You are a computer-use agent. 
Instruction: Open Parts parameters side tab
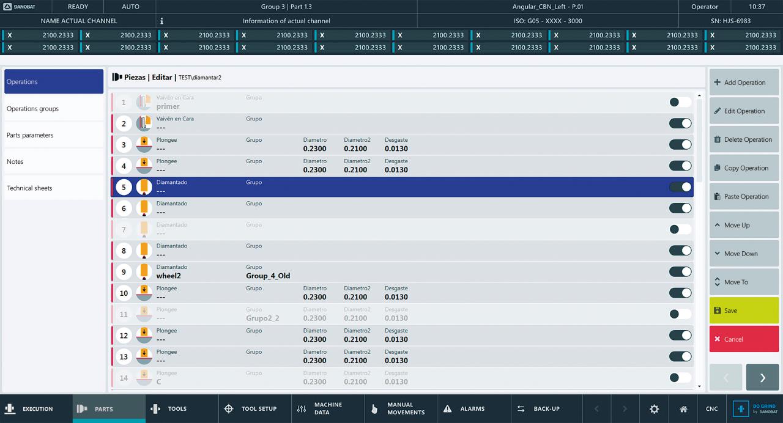pos(54,135)
